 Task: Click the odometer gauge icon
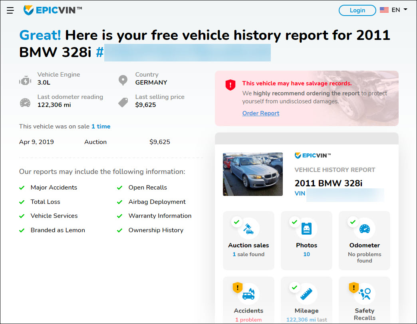pyautogui.click(x=25, y=103)
